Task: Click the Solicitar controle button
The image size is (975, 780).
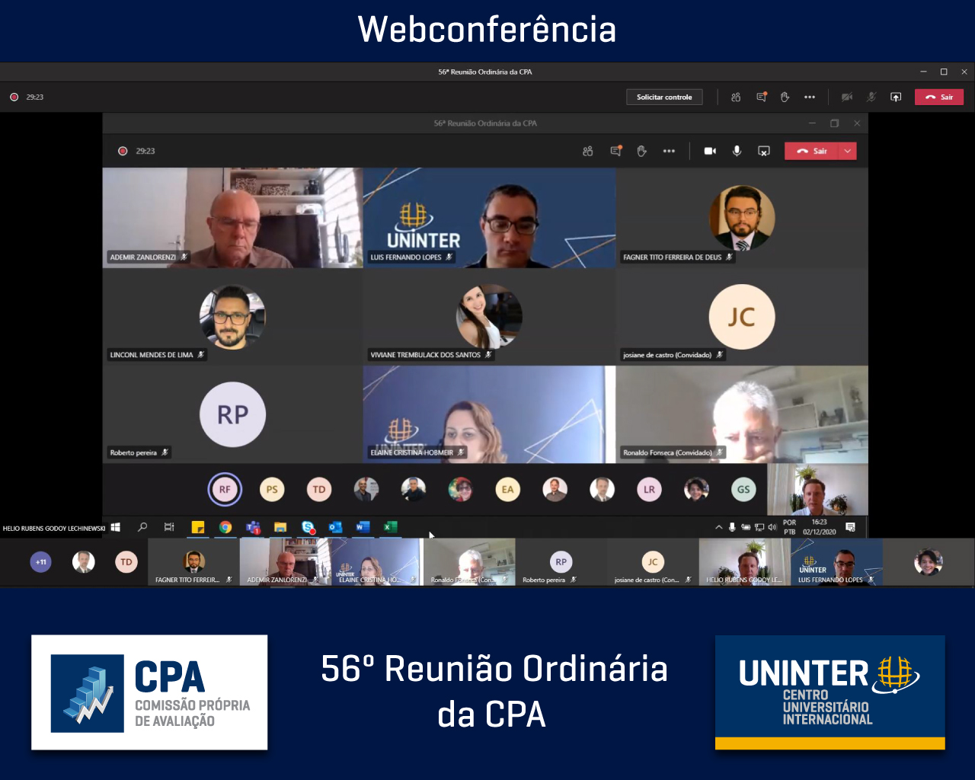Action: (664, 97)
